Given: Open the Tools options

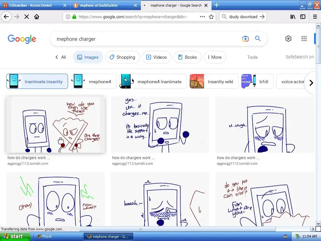Looking at the screenshot, I should point(252,57).
